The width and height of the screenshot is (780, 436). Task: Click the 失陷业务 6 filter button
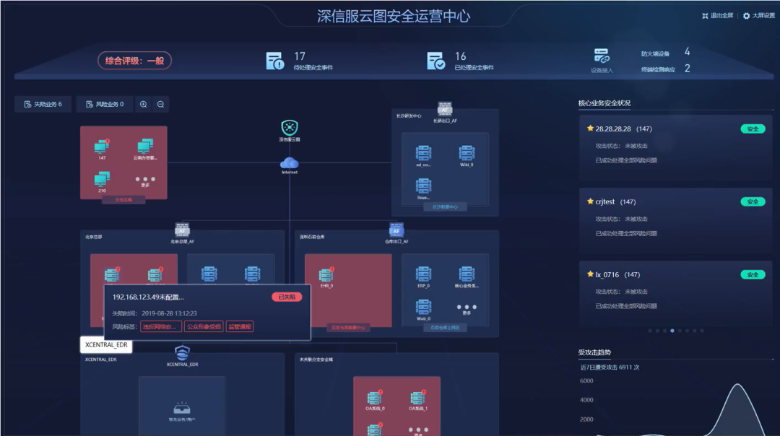point(43,105)
